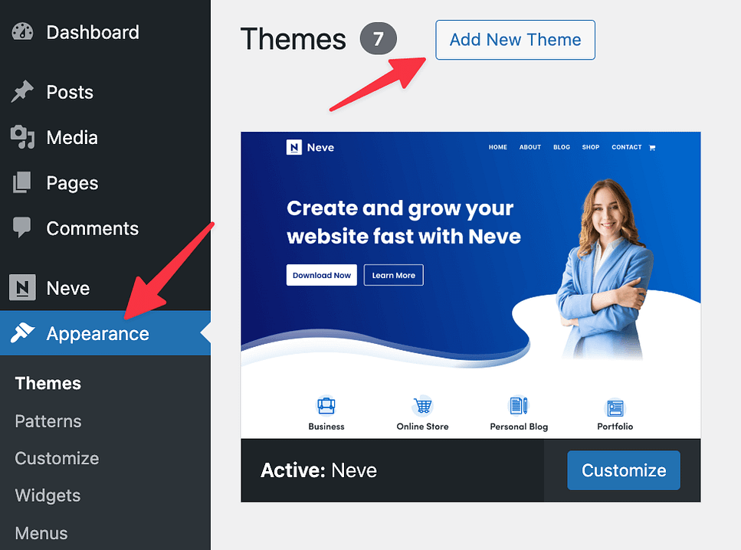Click the Appearance paintbrush icon
Screen dimensions: 741x550
(x=22, y=333)
